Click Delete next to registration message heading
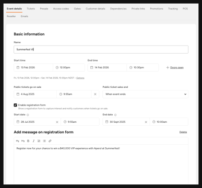202x188 pixels. pyautogui.click(x=183, y=132)
